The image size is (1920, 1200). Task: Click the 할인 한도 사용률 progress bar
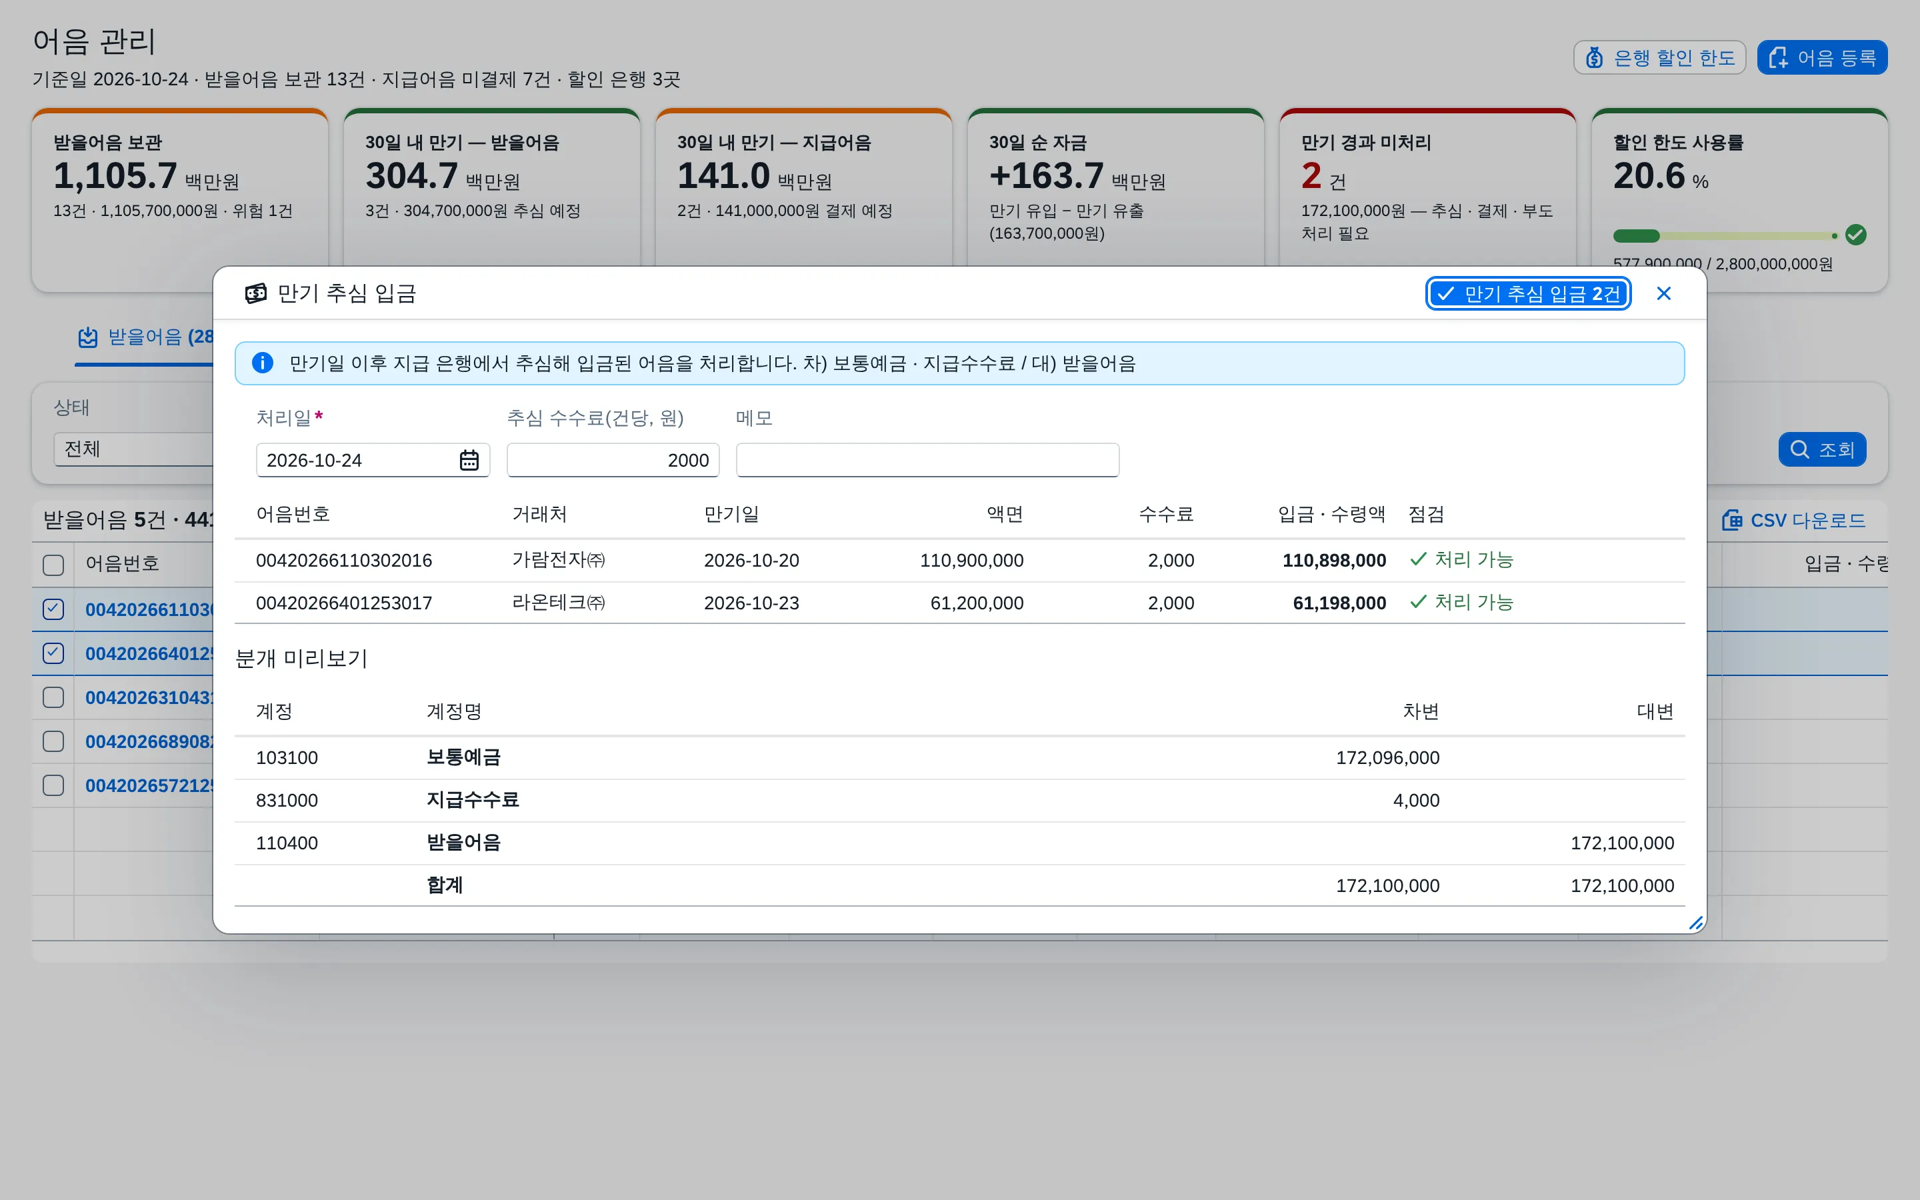[x=1725, y=236]
